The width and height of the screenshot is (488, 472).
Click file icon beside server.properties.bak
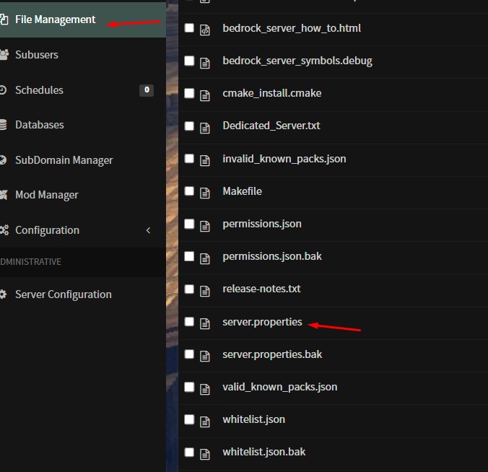pos(204,357)
